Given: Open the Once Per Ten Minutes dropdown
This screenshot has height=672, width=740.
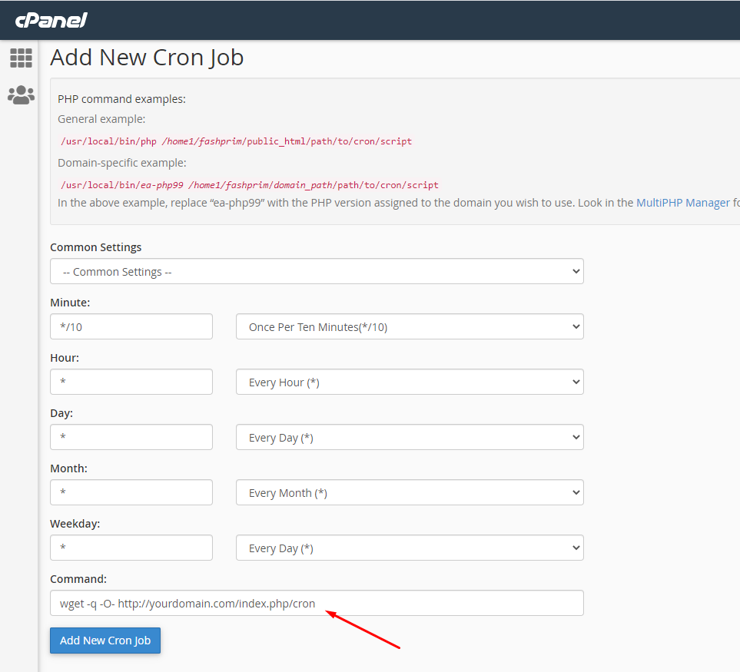Looking at the screenshot, I should pyautogui.click(x=409, y=326).
